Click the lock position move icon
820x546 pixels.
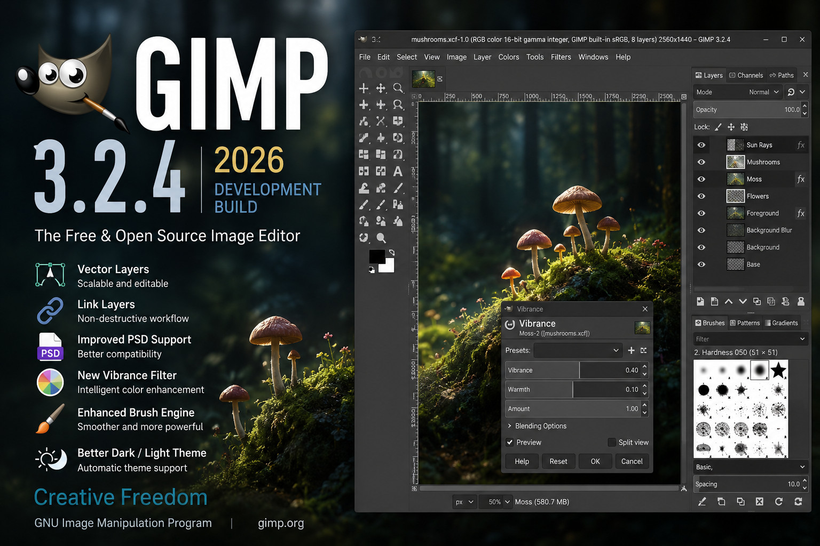click(x=731, y=127)
